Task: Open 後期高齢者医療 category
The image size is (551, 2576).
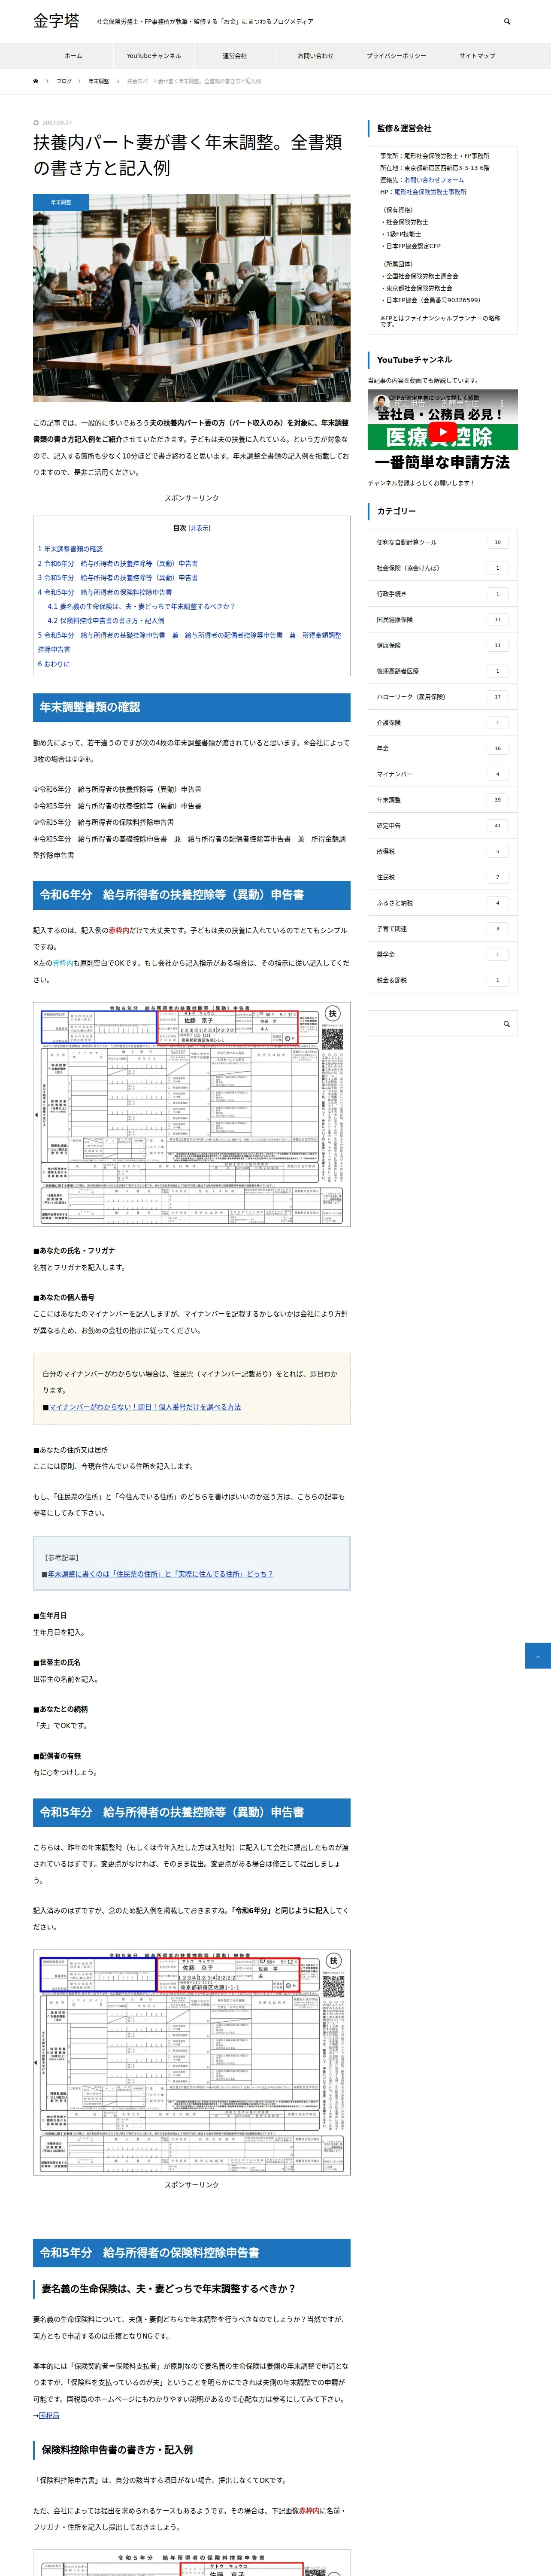Action: (442, 671)
